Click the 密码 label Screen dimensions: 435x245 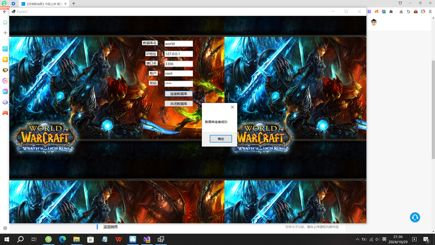(153, 83)
